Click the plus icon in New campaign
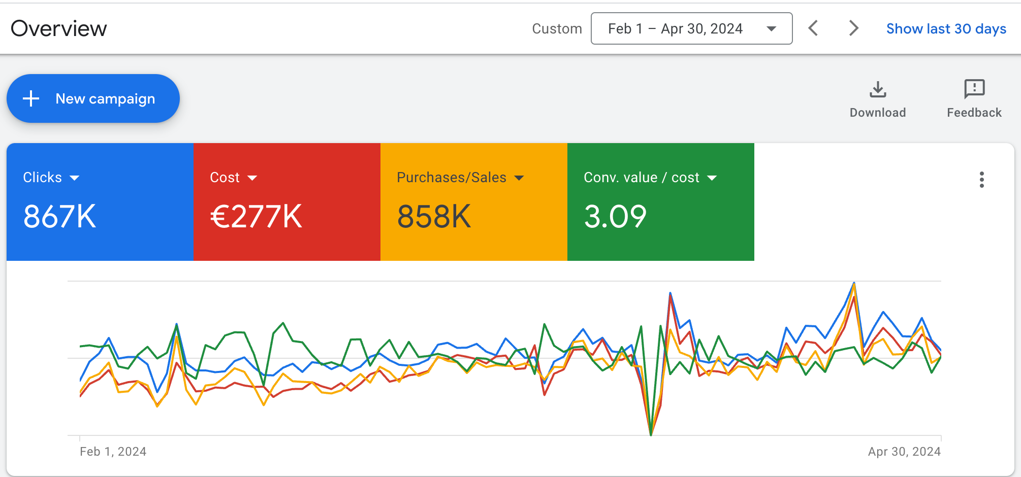This screenshot has height=477, width=1021. click(x=31, y=98)
